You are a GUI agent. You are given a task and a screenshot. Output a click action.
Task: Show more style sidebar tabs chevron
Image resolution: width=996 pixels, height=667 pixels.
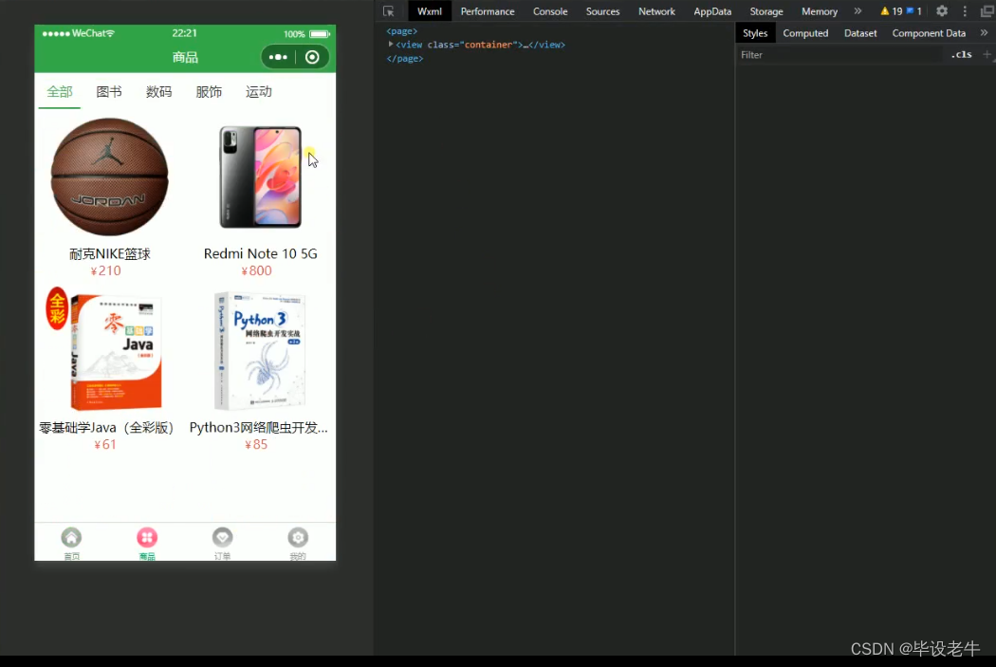(x=984, y=33)
